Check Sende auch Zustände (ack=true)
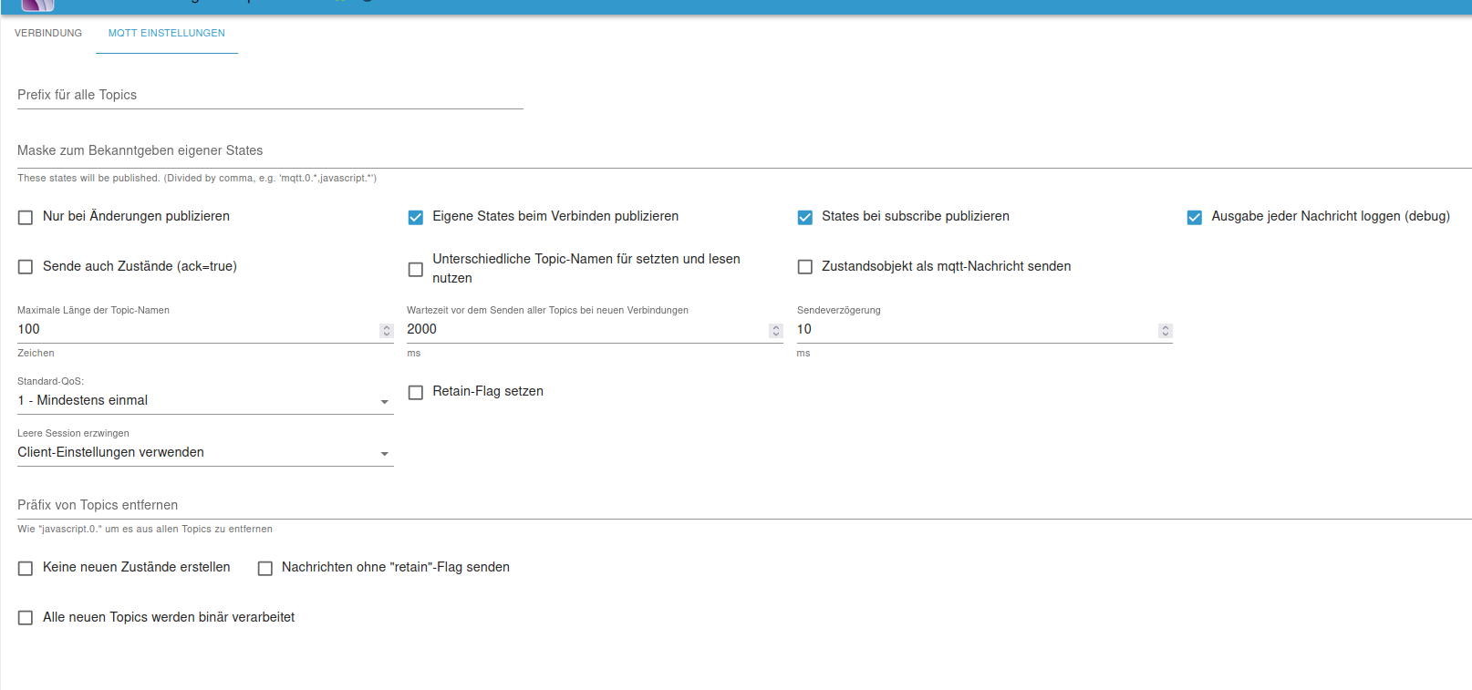Image resolution: width=1472 pixels, height=690 pixels. (x=26, y=267)
